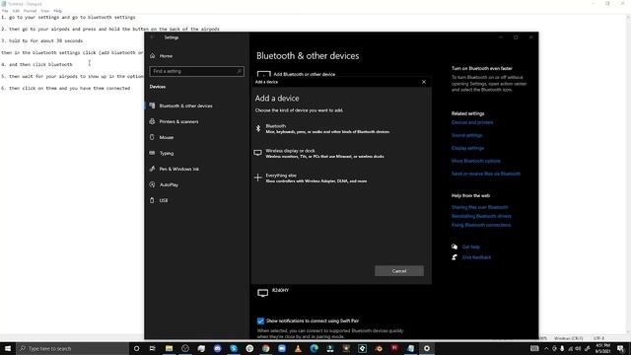Screen dimensions: 631x355
Task: Open Blender from taskbar
Action: click(379, 348)
